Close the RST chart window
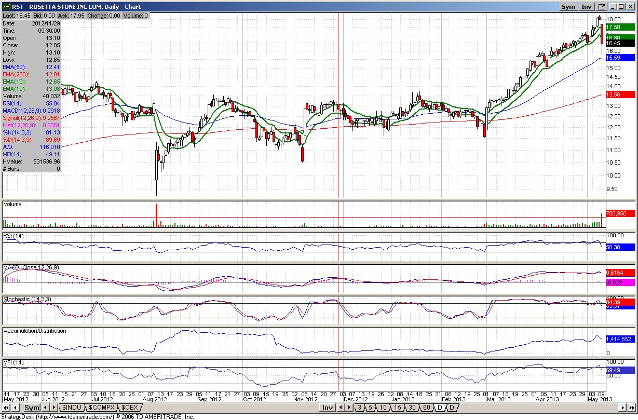This screenshot has width=638, height=420. click(x=631, y=7)
